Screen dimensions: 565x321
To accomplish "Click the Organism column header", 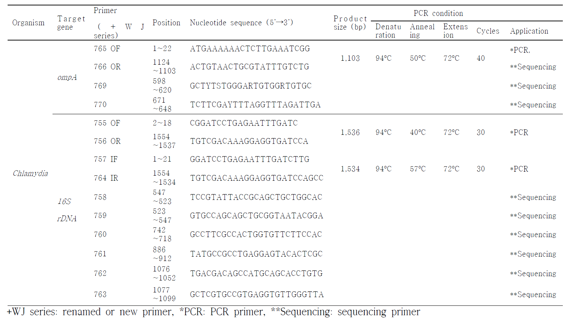I will point(28,23).
